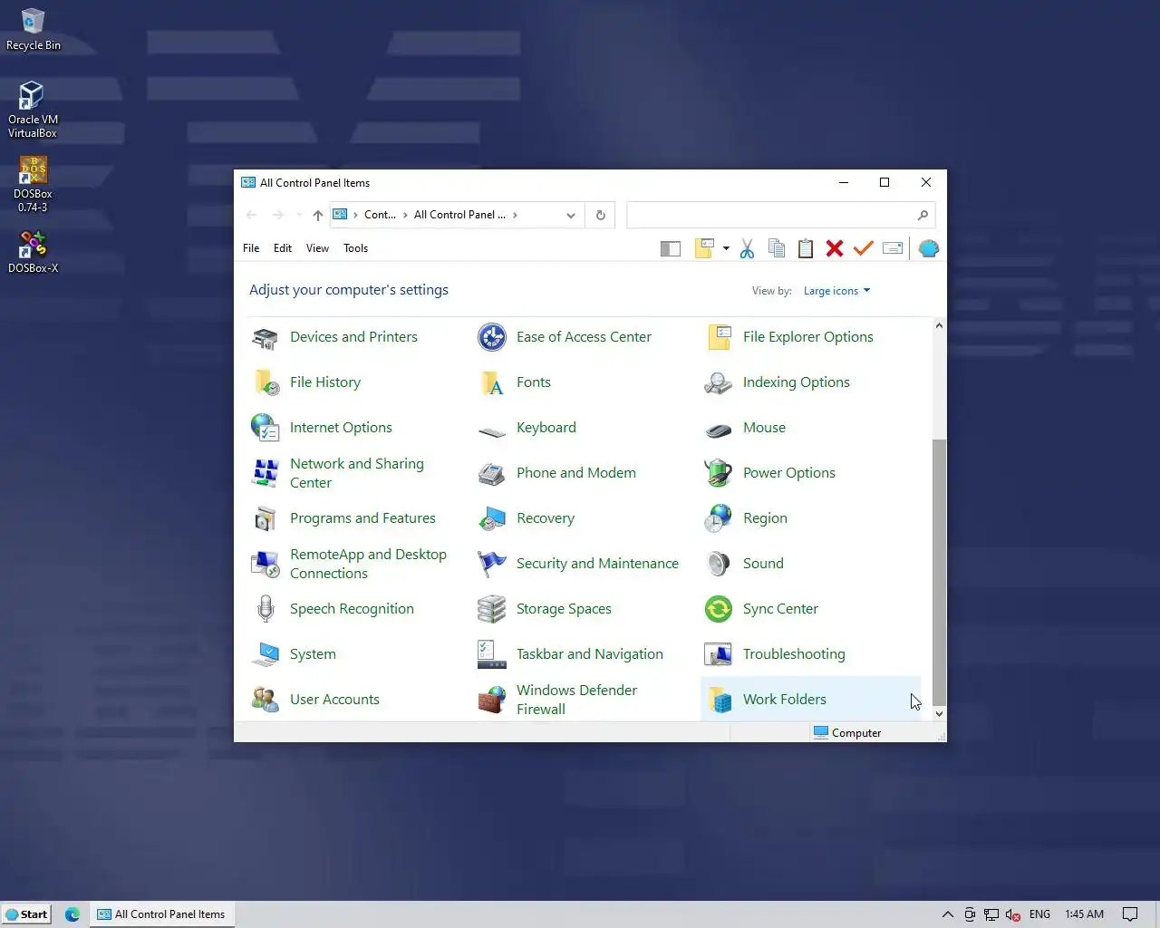Click the blue shell icon in toolbar
Viewport: 1160px width, 928px height.
tap(929, 248)
